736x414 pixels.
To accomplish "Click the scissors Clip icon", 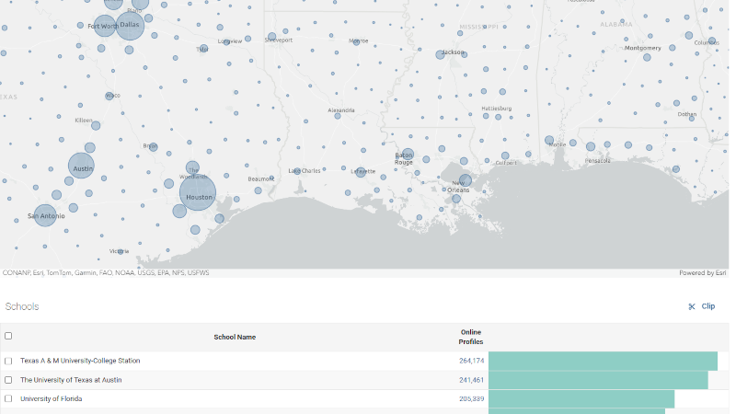I will coord(691,306).
